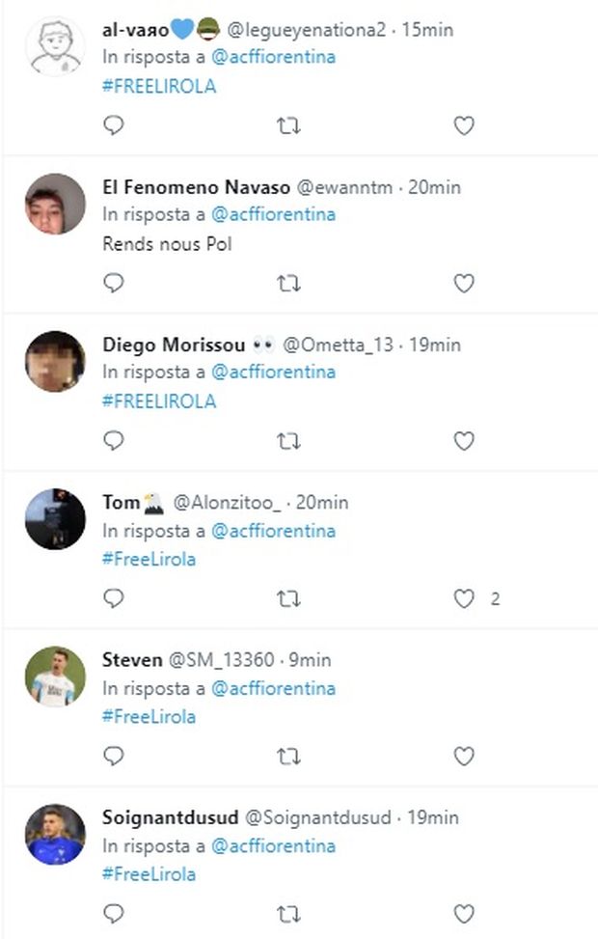This screenshot has height=939, width=598.
Task: Like Diego Morissou's #FREELIROLA tweet
Action: coord(464,441)
